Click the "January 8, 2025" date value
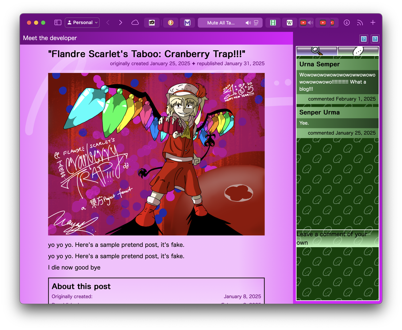This screenshot has width=402, height=330. coord(242,297)
